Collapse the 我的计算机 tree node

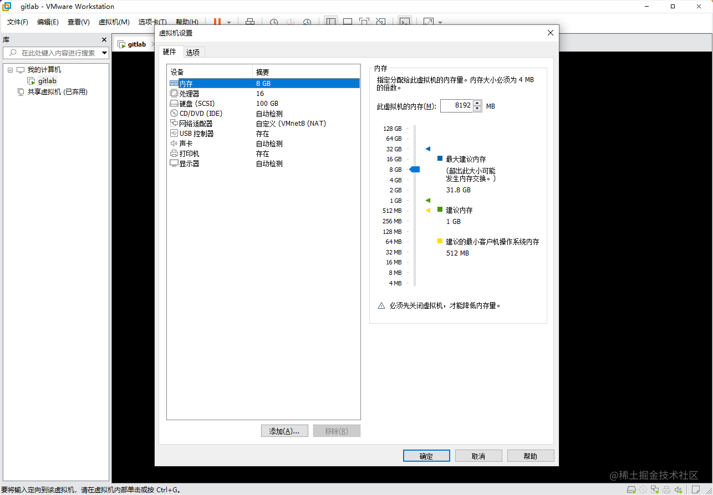click(x=10, y=70)
